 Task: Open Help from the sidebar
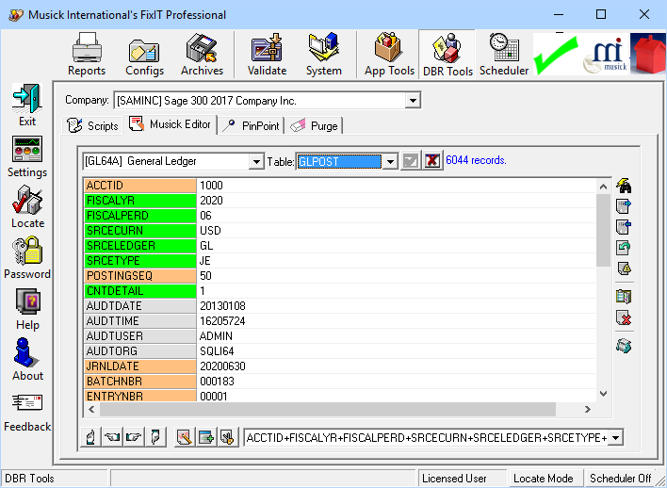click(27, 309)
